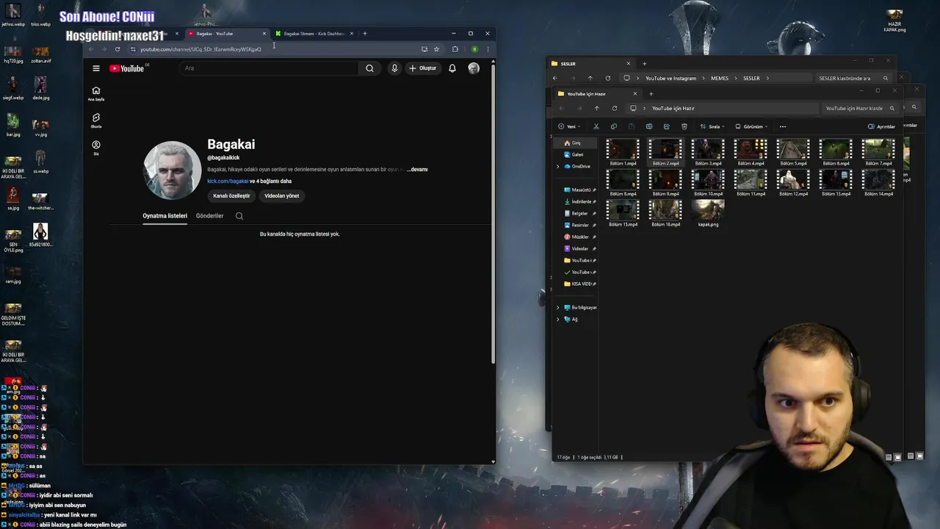Toggle the Ayrıntılar details pane

(x=881, y=126)
